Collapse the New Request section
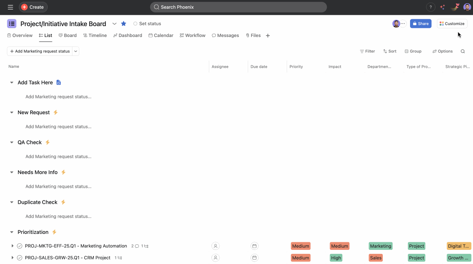473x264 pixels. click(11, 112)
